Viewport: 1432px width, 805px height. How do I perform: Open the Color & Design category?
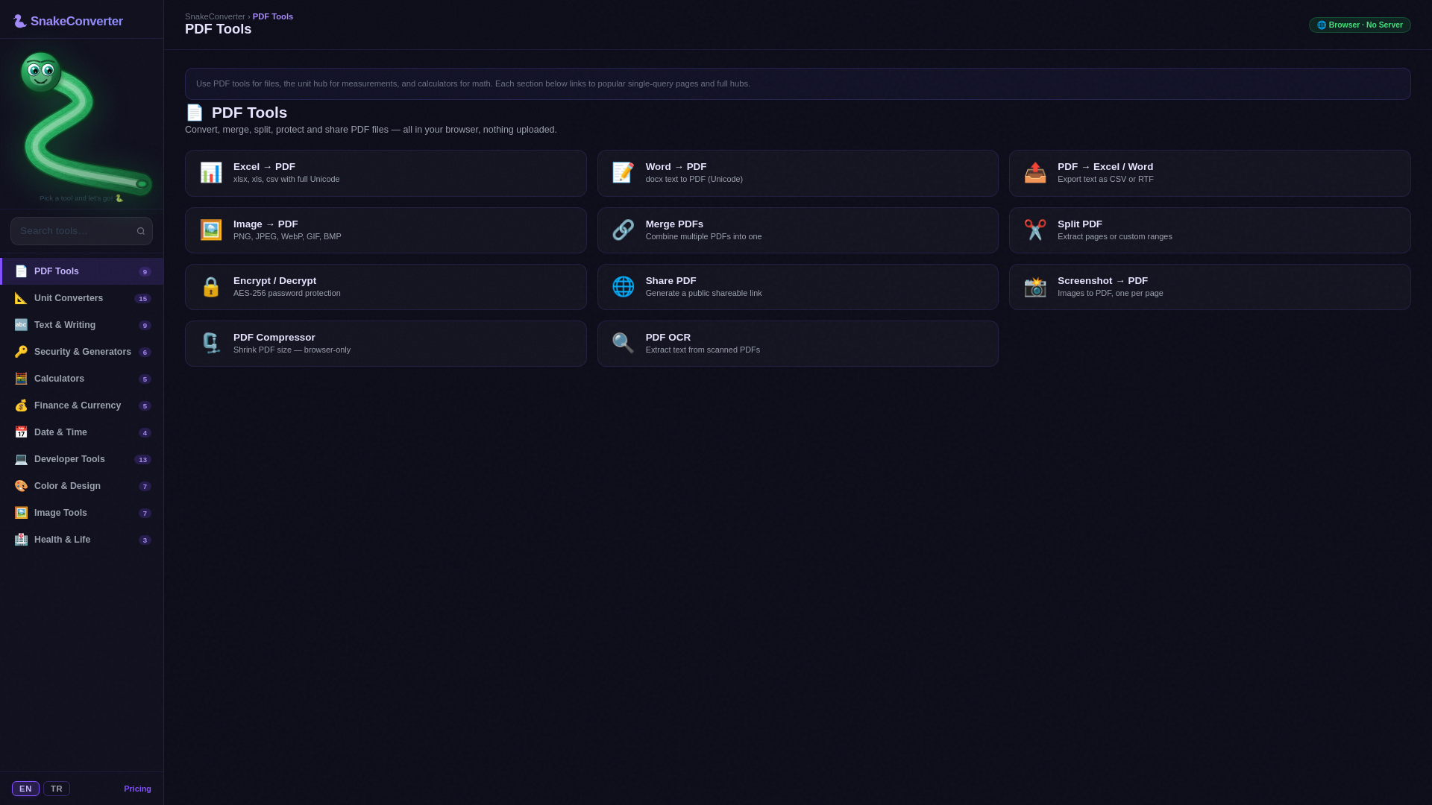pos(82,486)
